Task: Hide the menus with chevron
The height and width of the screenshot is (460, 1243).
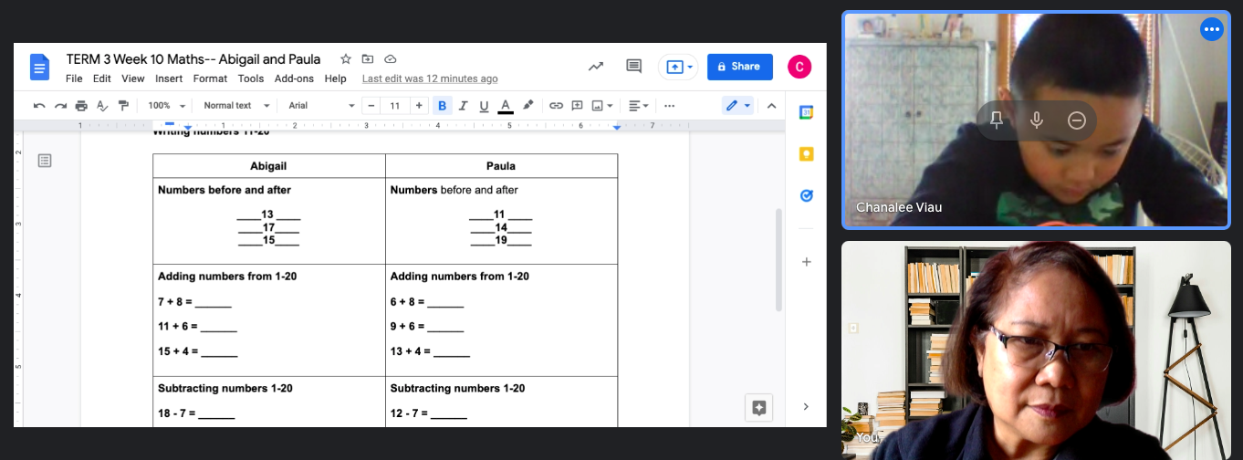Action: pos(771,106)
